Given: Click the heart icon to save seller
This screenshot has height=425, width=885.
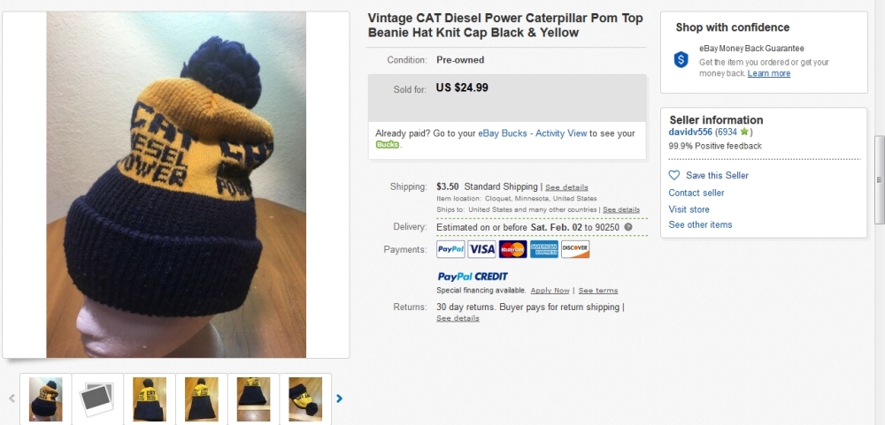Looking at the screenshot, I should [x=674, y=175].
